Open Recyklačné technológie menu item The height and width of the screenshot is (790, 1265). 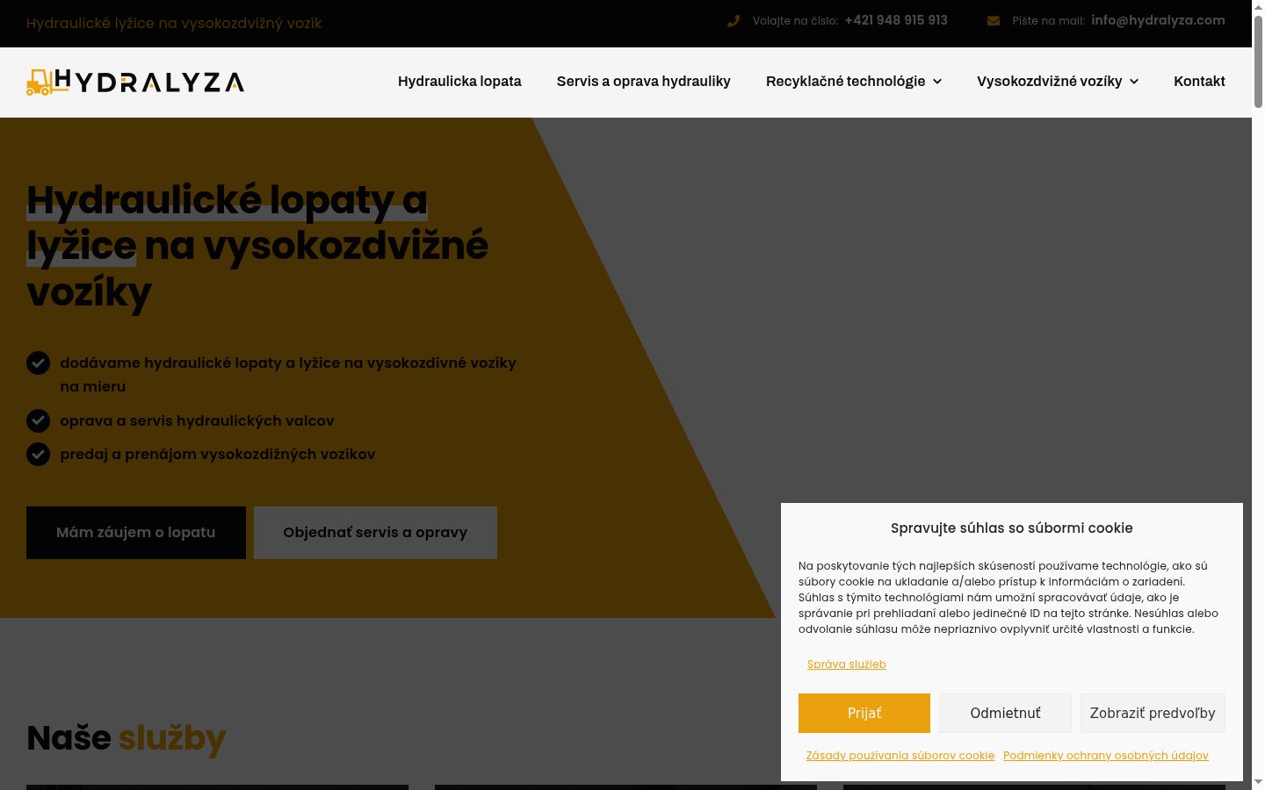tap(845, 82)
